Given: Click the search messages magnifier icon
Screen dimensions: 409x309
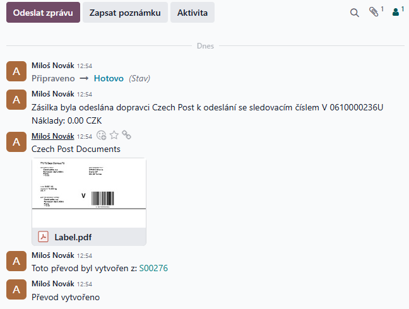Looking at the screenshot, I should pyautogui.click(x=355, y=12).
